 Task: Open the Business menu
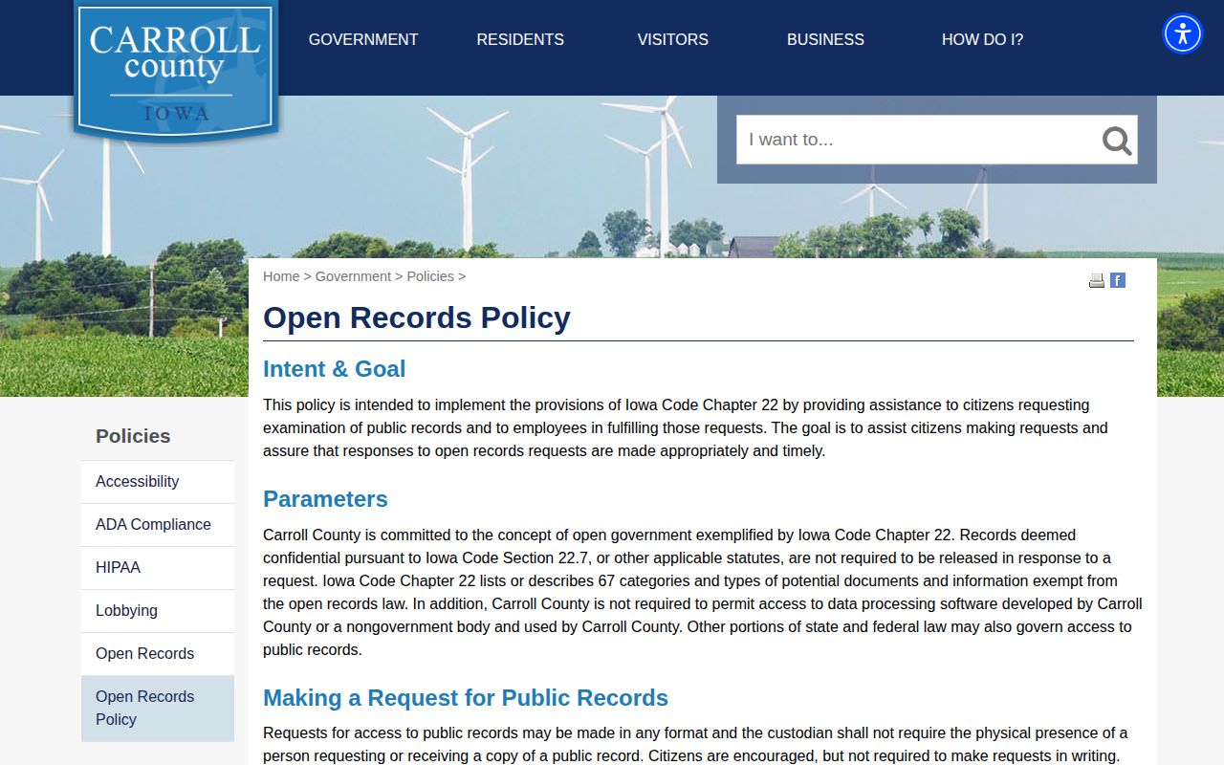coord(825,40)
